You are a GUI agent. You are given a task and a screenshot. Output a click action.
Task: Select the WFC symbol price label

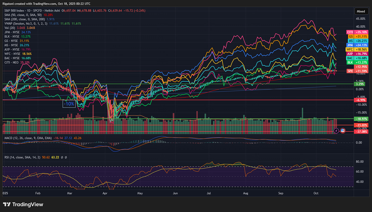click(x=350, y=49)
